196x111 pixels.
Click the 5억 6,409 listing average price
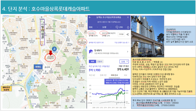pos(123,69)
